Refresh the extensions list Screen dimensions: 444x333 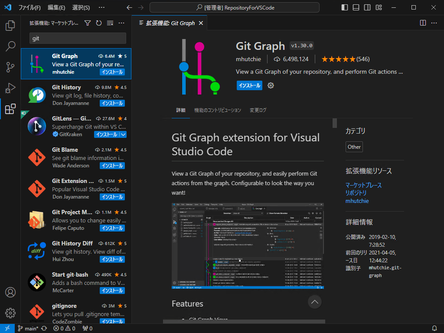pos(98,23)
